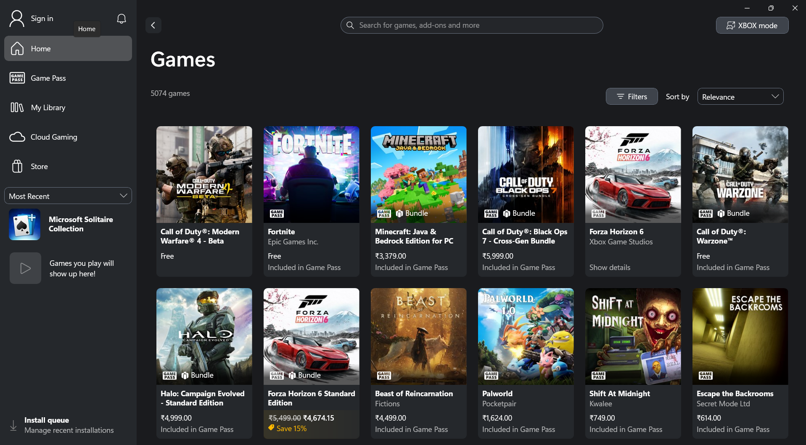
Task: Open Palworld cover art
Action: coord(526,336)
